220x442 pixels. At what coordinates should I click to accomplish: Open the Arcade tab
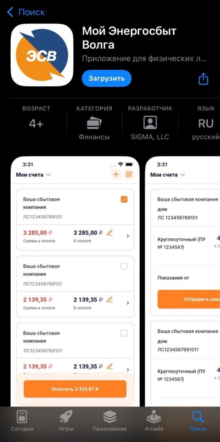pos(154,421)
